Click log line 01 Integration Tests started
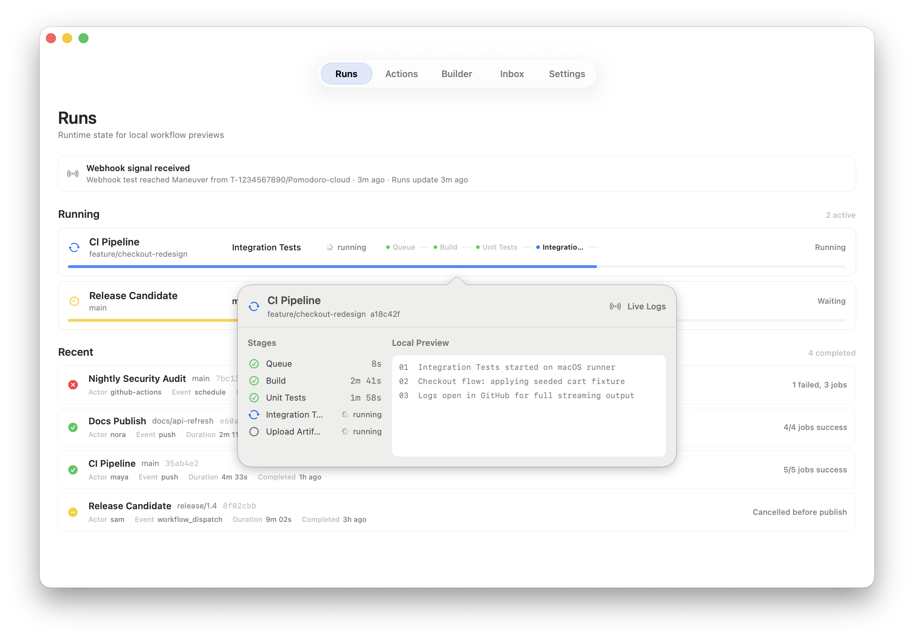 pos(507,367)
